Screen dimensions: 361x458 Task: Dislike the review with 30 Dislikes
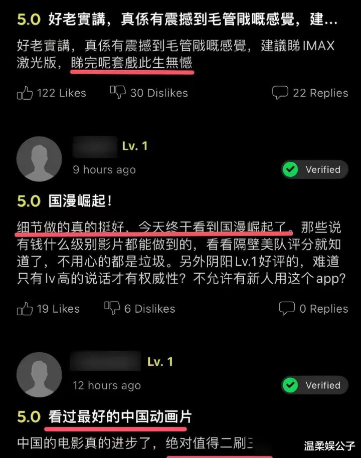[x=118, y=92]
